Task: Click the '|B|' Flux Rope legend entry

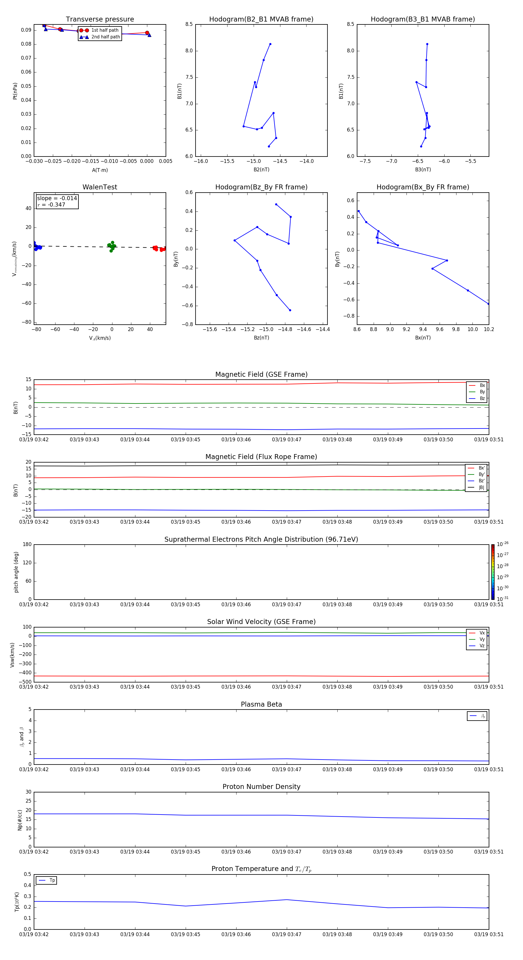Action: click(476, 488)
